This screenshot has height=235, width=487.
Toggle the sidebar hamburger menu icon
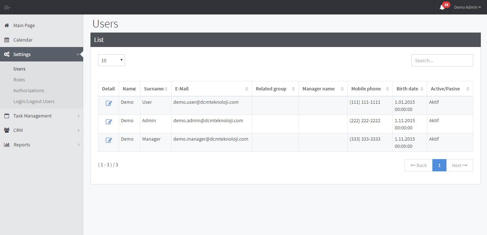pyautogui.click(x=7, y=7)
